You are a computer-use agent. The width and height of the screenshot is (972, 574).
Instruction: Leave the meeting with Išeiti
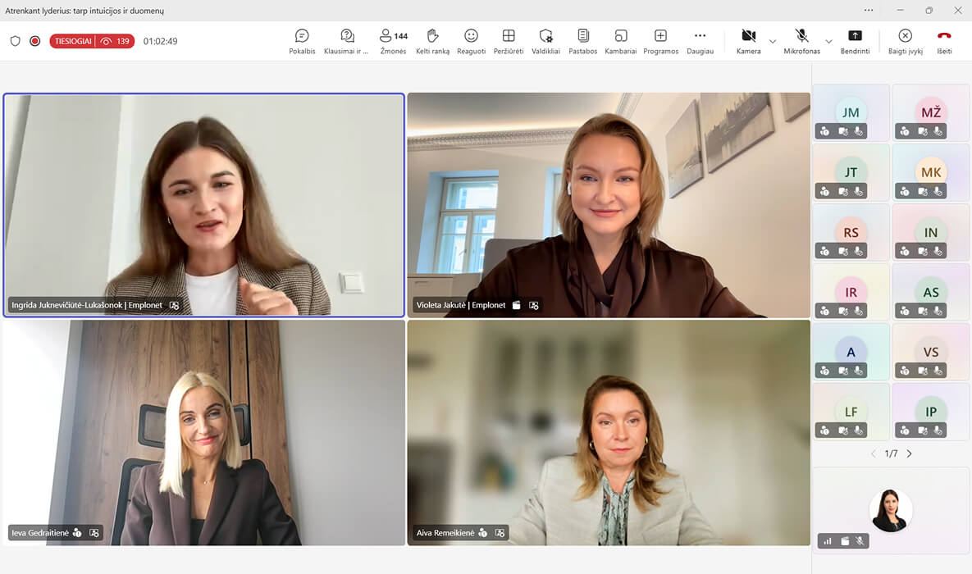944,42
